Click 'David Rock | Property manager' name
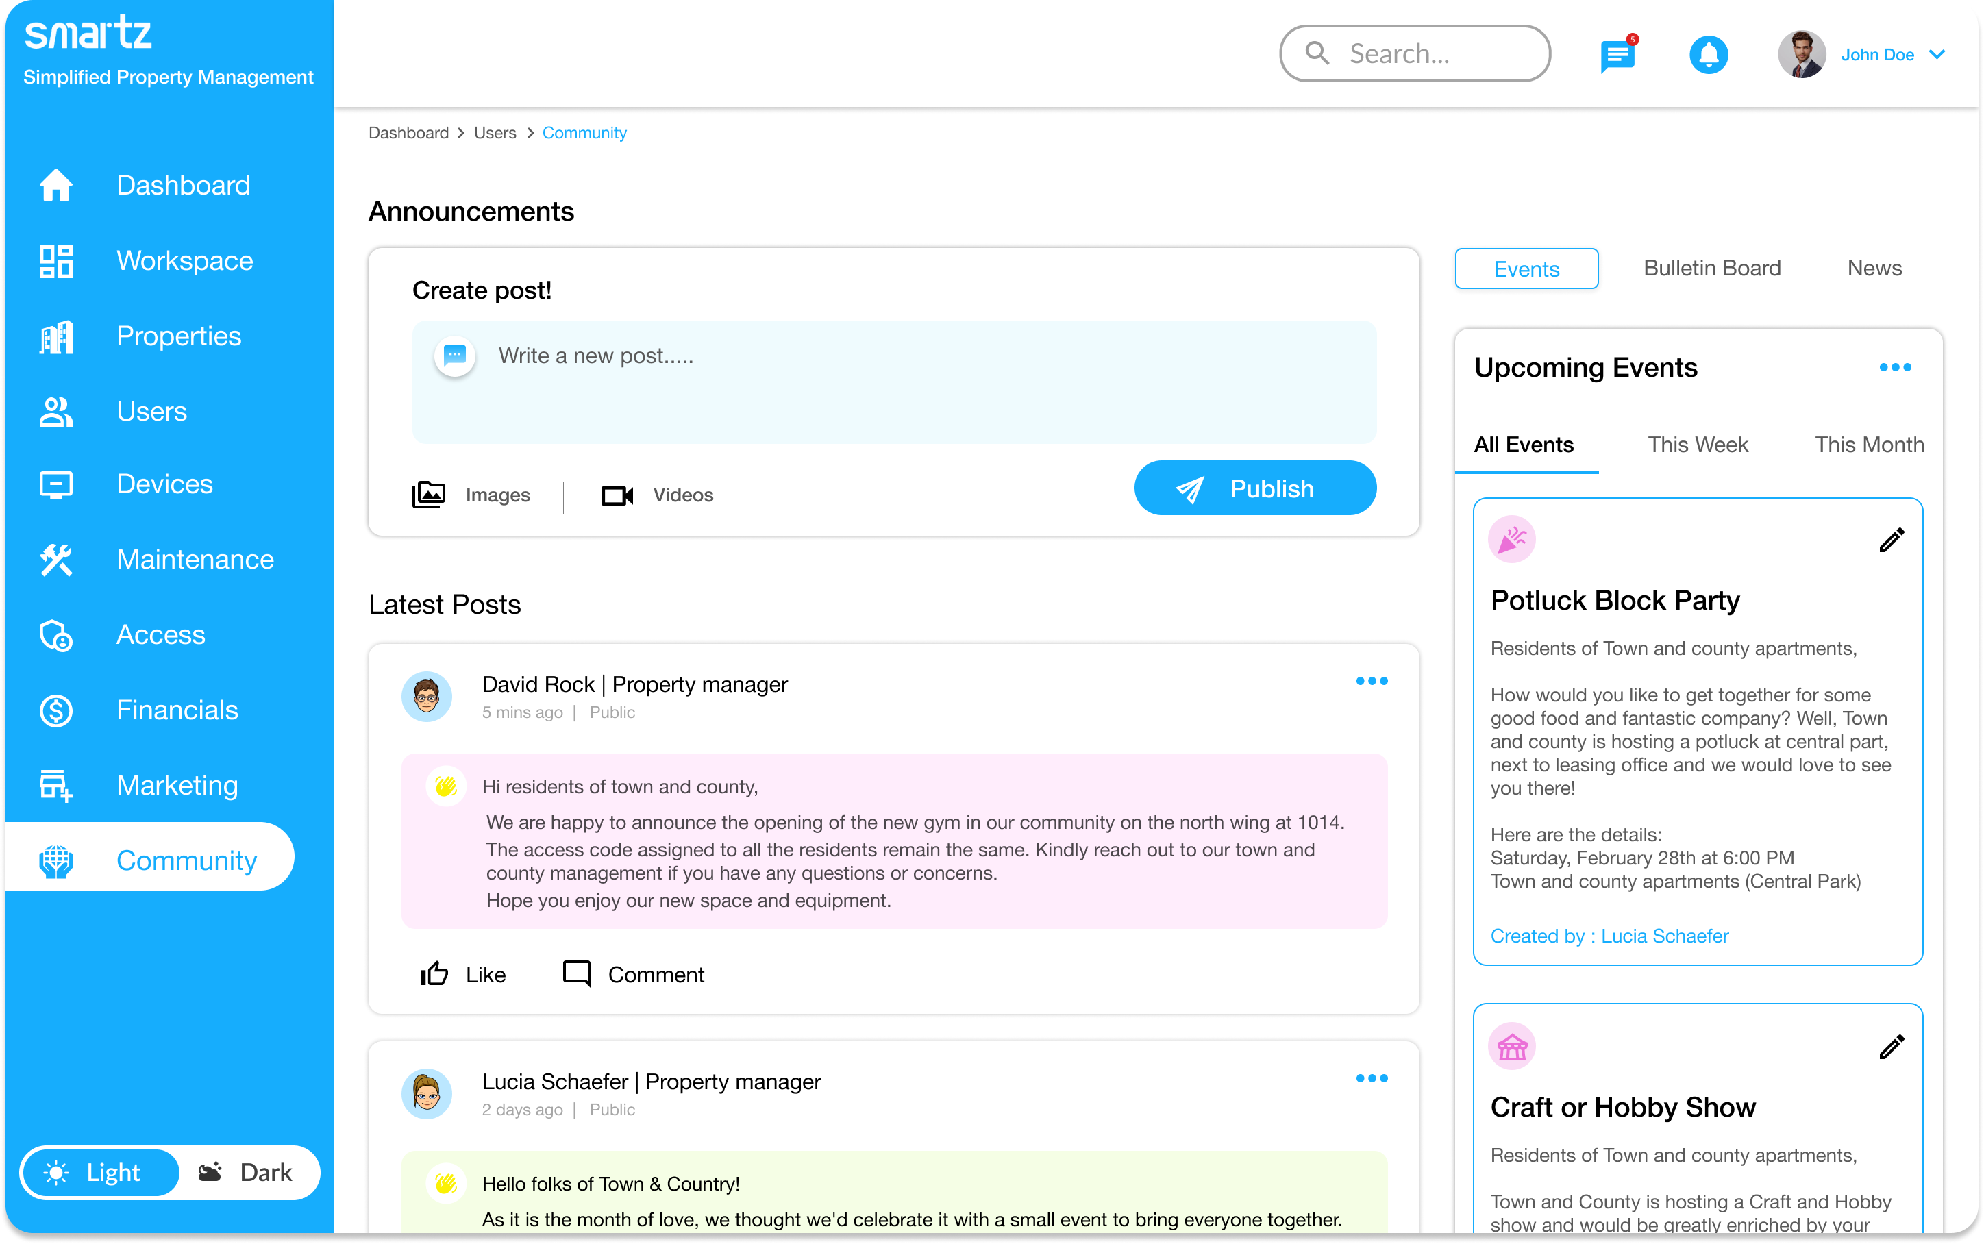Viewport: 1984px width, 1244px height. pos(634,684)
